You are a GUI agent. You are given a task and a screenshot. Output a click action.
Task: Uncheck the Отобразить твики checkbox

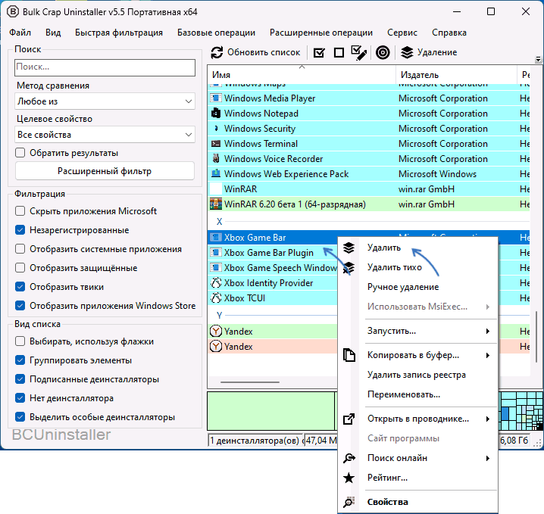pos(20,287)
